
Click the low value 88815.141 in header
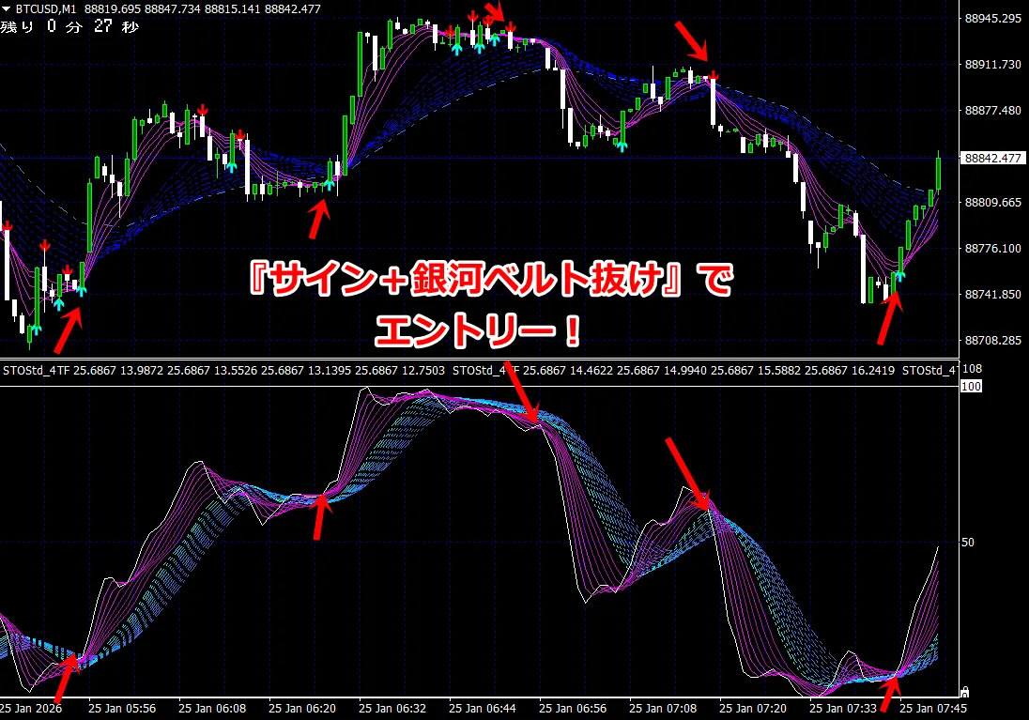[x=232, y=9]
